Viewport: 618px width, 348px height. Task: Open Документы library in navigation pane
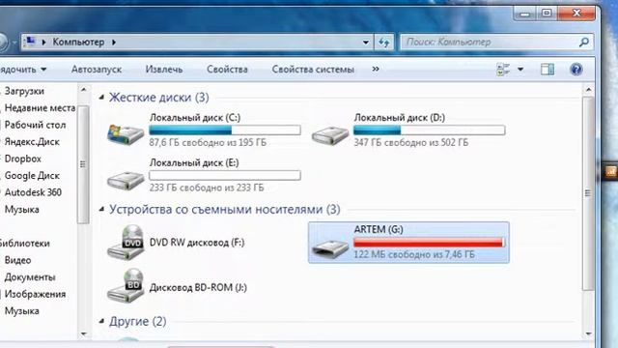(x=30, y=277)
